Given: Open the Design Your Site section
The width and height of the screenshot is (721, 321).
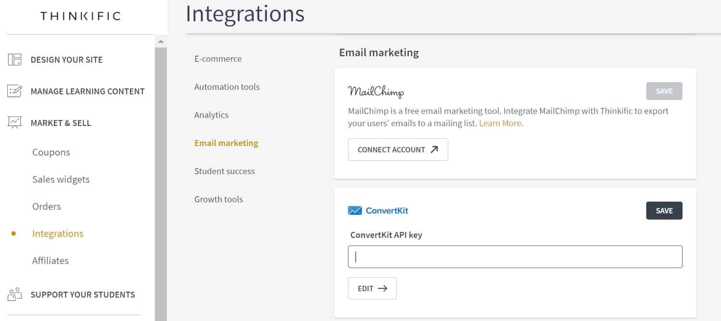Looking at the screenshot, I should (67, 60).
